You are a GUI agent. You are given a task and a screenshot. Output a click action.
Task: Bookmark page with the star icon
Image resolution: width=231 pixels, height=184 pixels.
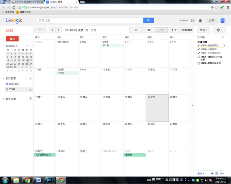point(216,7)
